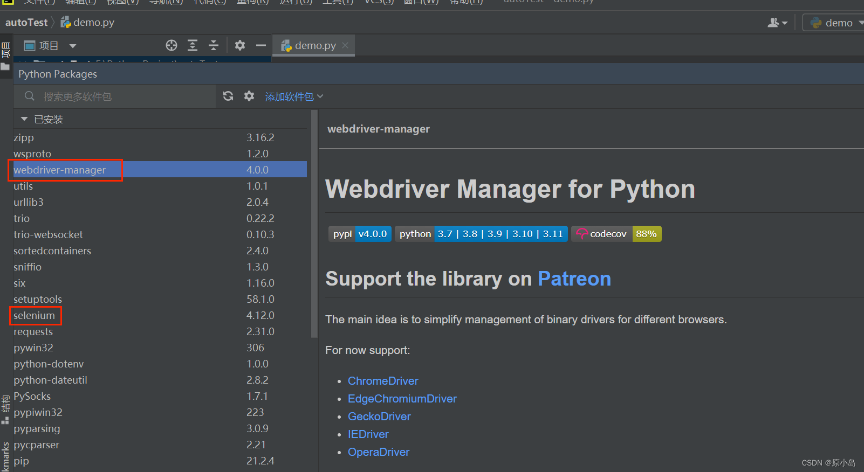
Task: Select the python-dateutil package
Action: 160,380
